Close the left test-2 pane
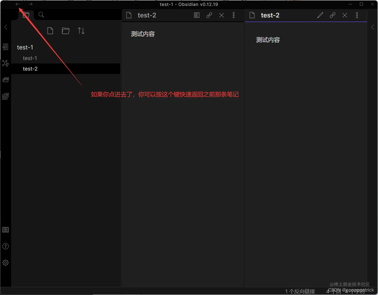The image size is (378, 295). click(x=221, y=15)
